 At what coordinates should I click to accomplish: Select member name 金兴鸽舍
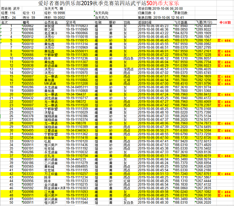pyautogui.click(x=51, y=185)
